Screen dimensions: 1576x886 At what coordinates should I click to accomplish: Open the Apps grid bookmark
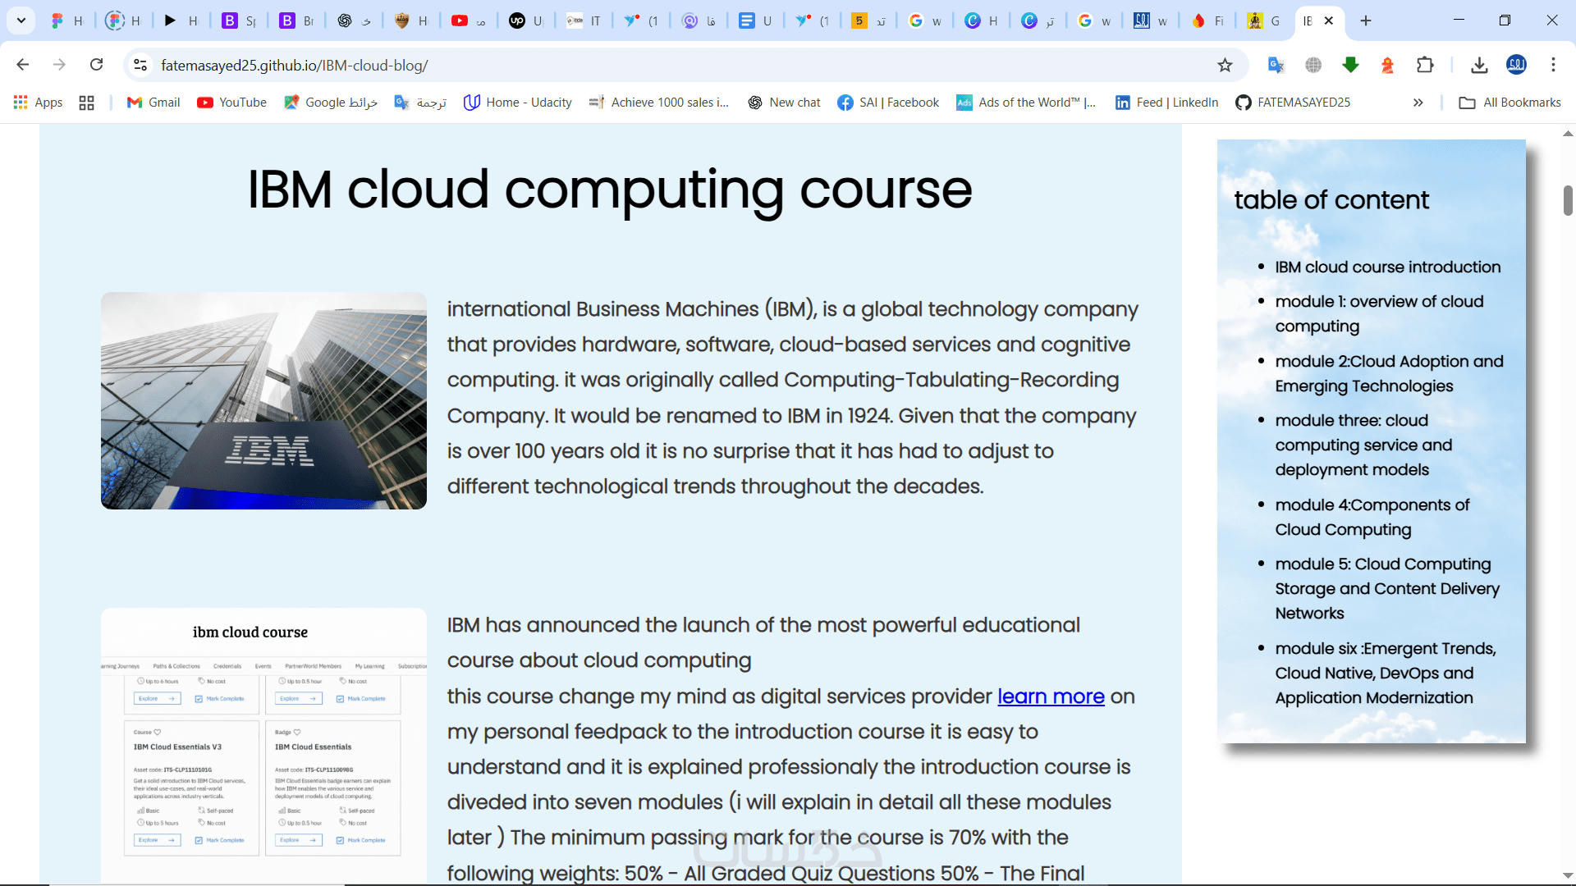tap(38, 103)
